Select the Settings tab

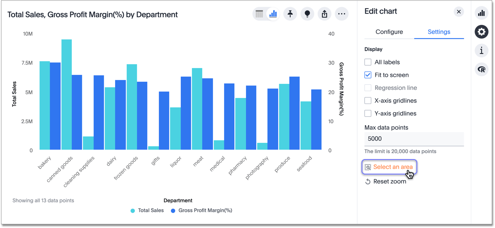(x=439, y=32)
